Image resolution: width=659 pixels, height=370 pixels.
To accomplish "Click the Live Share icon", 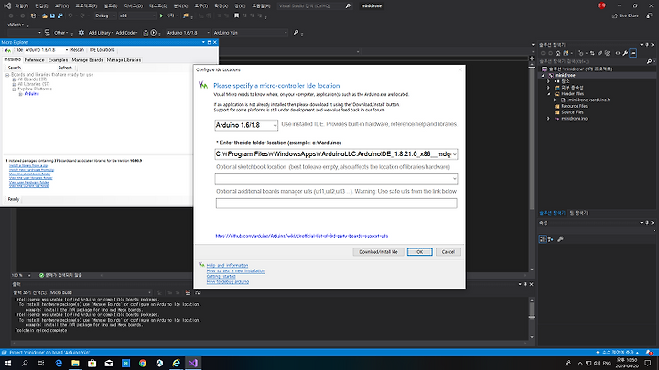I will (615, 16).
